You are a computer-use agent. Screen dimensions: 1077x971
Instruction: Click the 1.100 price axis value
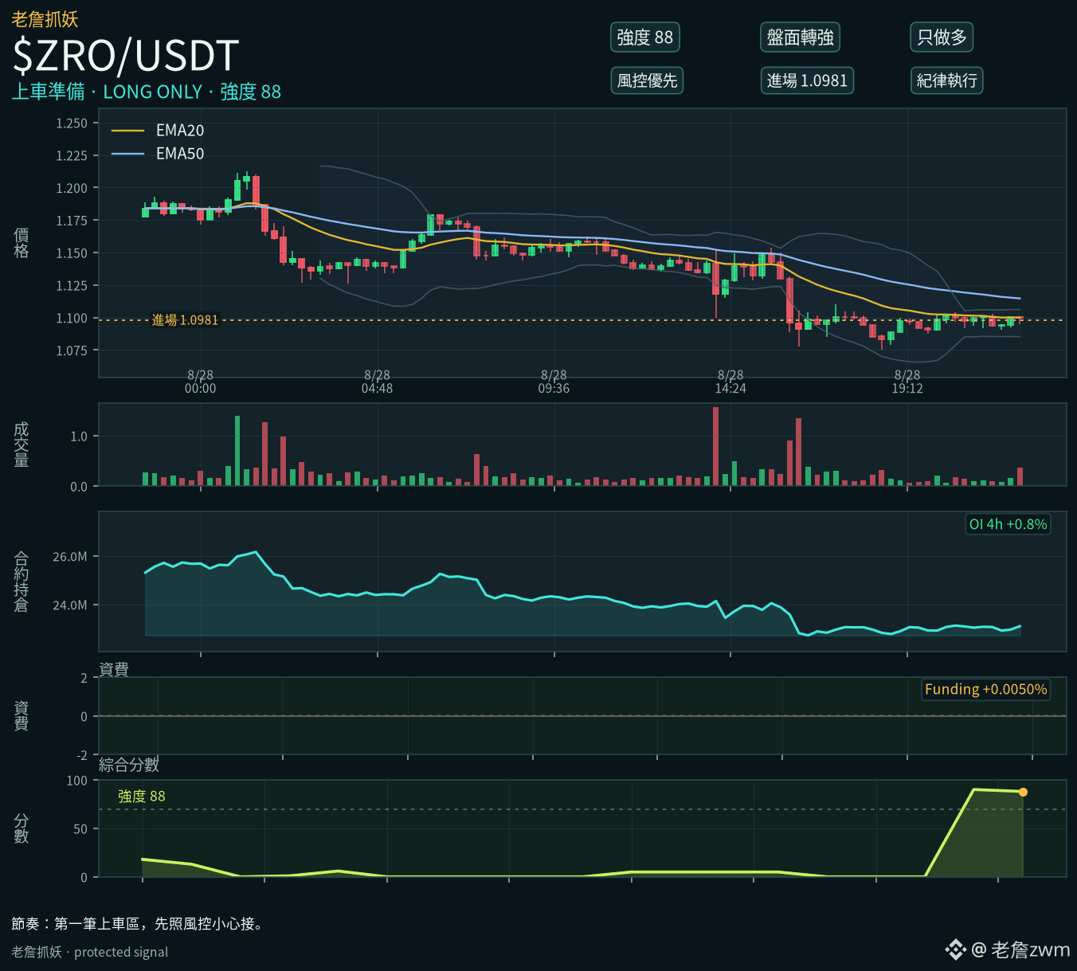tap(72, 318)
